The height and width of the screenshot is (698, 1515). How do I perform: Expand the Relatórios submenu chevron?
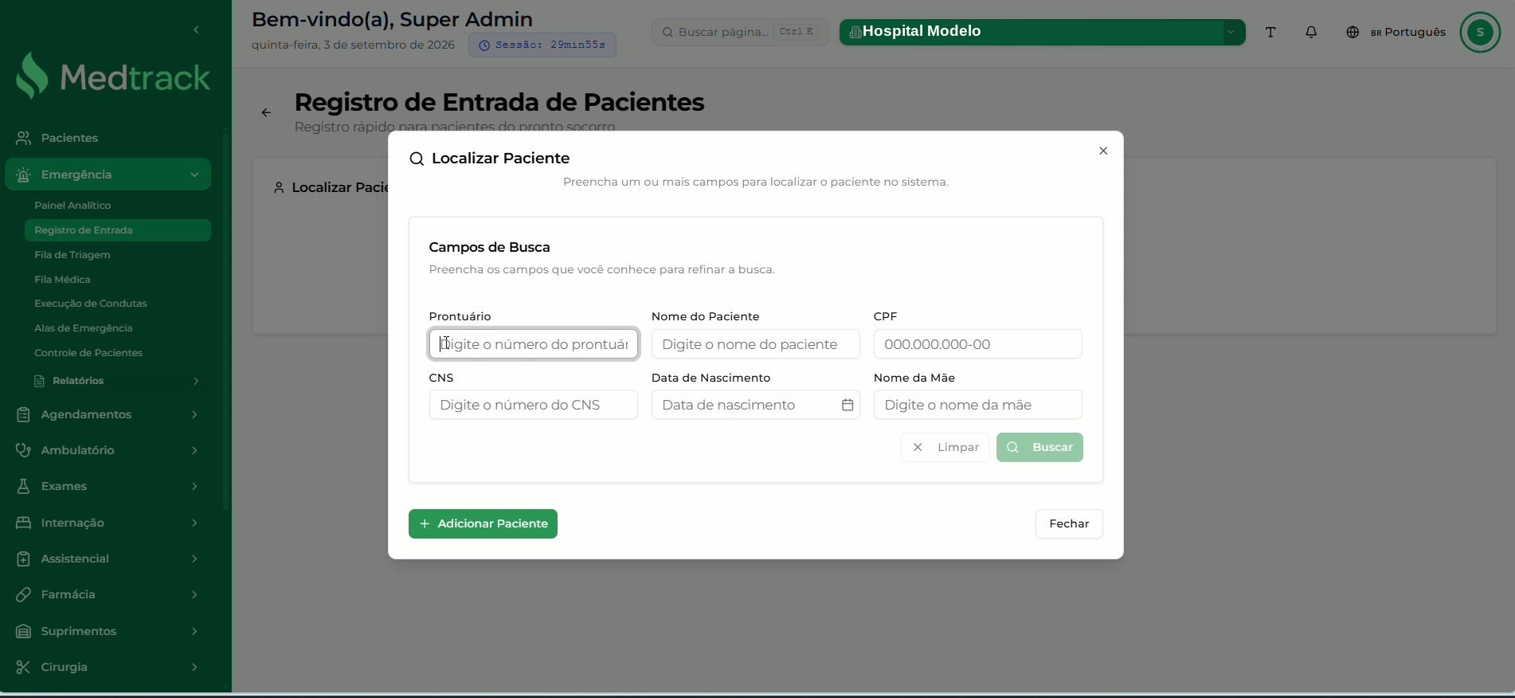[x=196, y=381]
